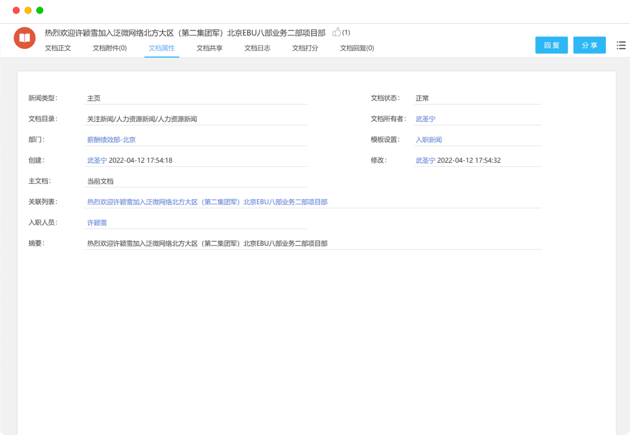Screen dimensions: 630x435
Task: Click the 当前文档 main document value
Action: click(x=100, y=182)
